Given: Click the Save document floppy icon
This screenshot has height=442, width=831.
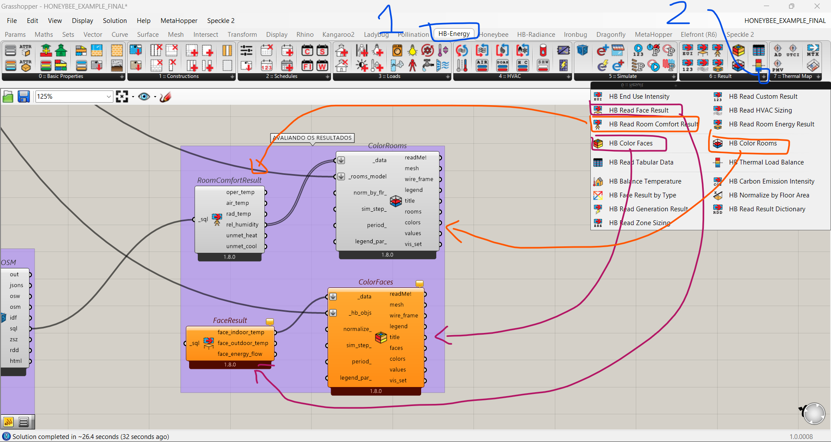Looking at the screenshot, I should click(x=23, y=97).
